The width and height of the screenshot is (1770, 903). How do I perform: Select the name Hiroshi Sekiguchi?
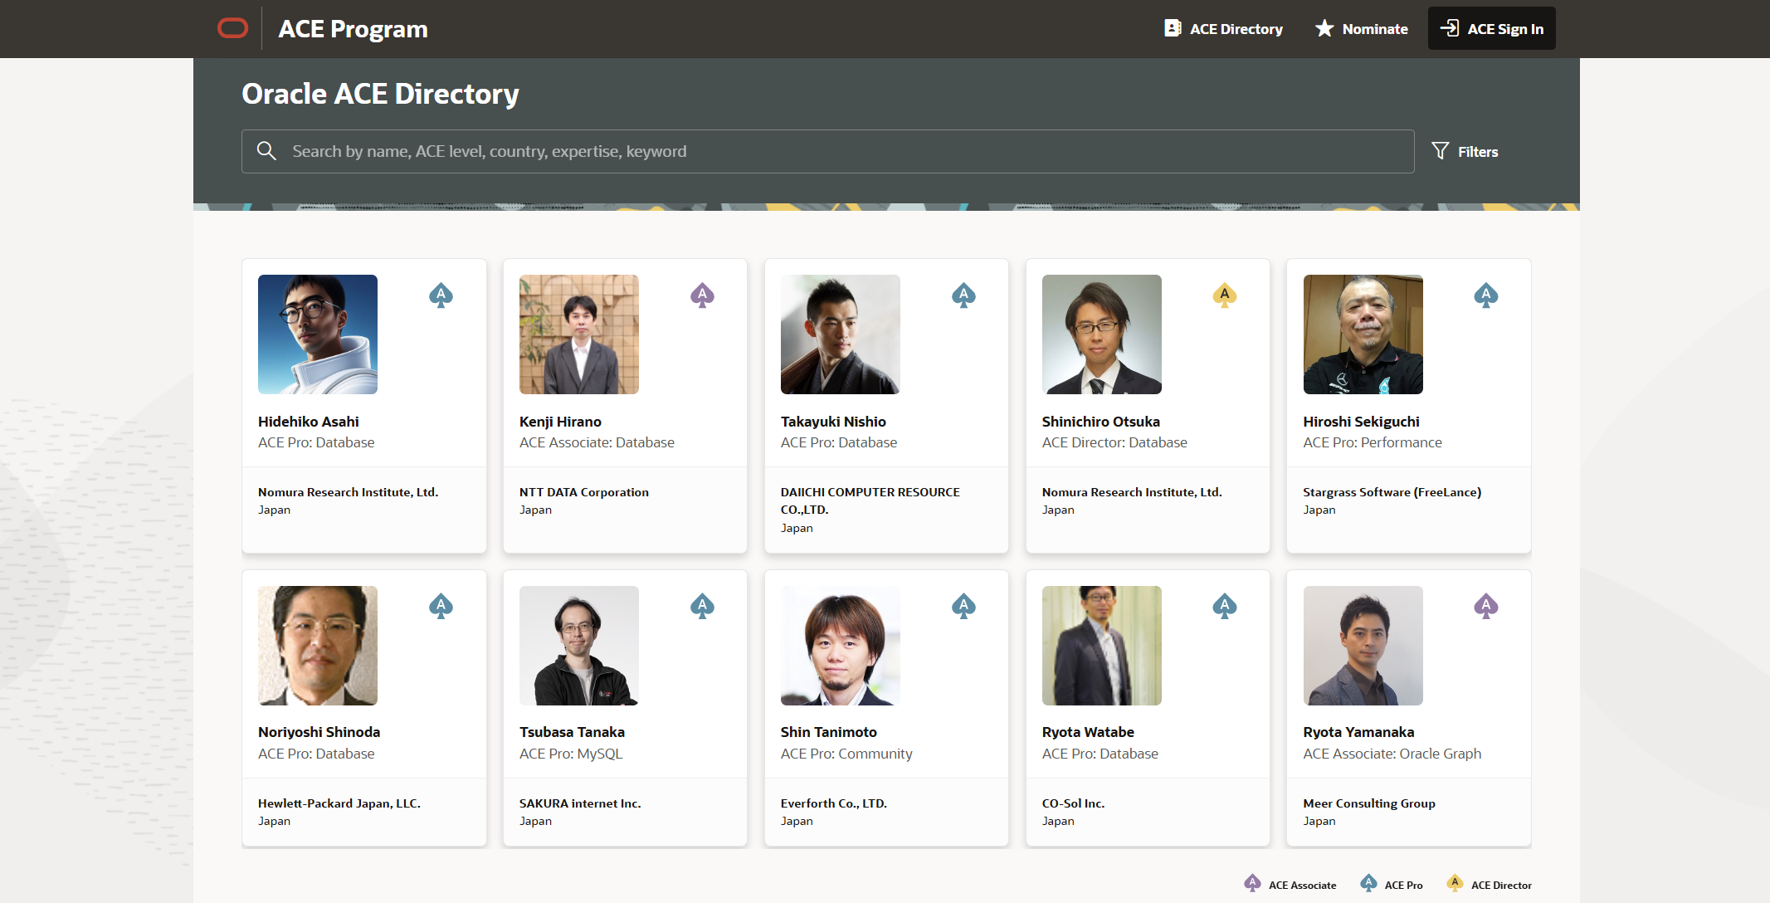pyautogui.click(x=1361, y=422)
